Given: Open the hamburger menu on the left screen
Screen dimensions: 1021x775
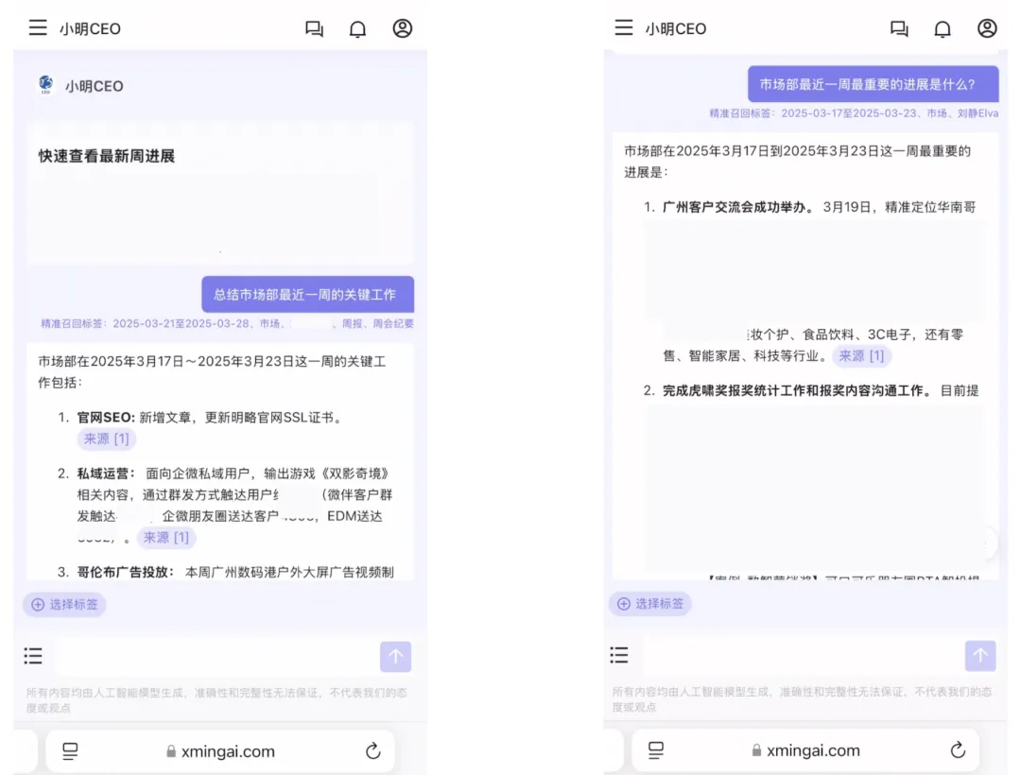Looking at the screenshot, I should coord(37,28).
